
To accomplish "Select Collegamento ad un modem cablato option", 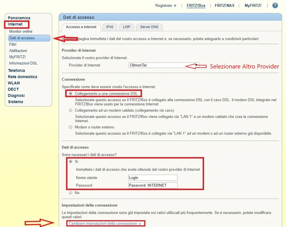I will tap(71, 110).
